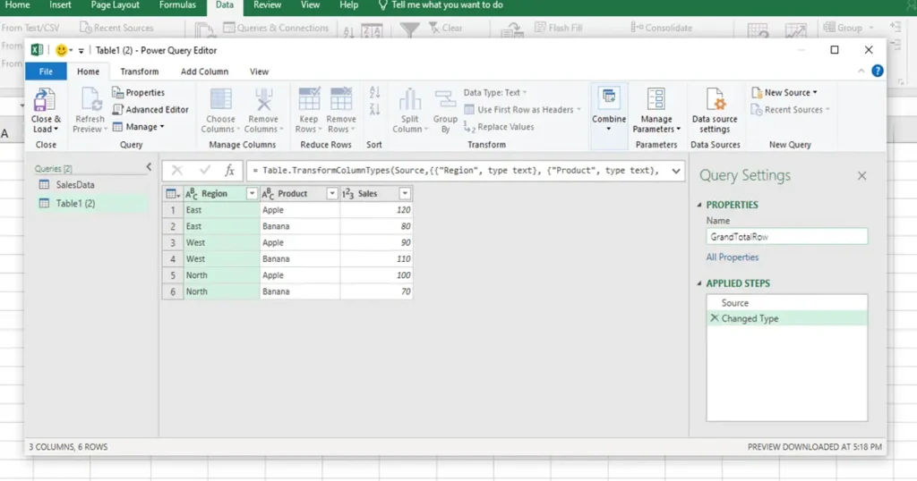
Task: Click the help question mark icon
Action: coord(878,71)
